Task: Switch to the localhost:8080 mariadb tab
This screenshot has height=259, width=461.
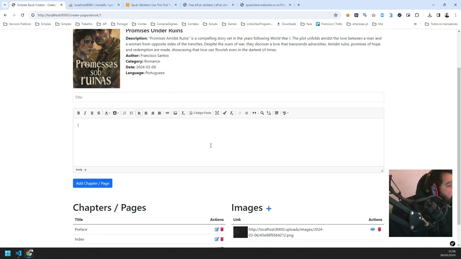Action: coord(94,5)
